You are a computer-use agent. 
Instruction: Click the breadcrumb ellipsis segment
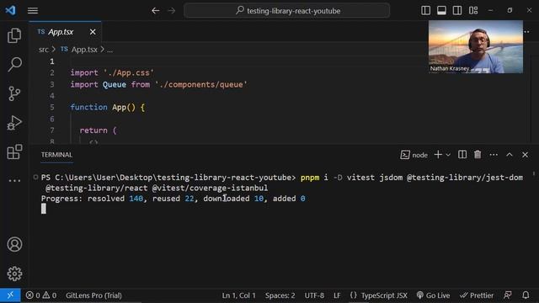tap(109, 50)
